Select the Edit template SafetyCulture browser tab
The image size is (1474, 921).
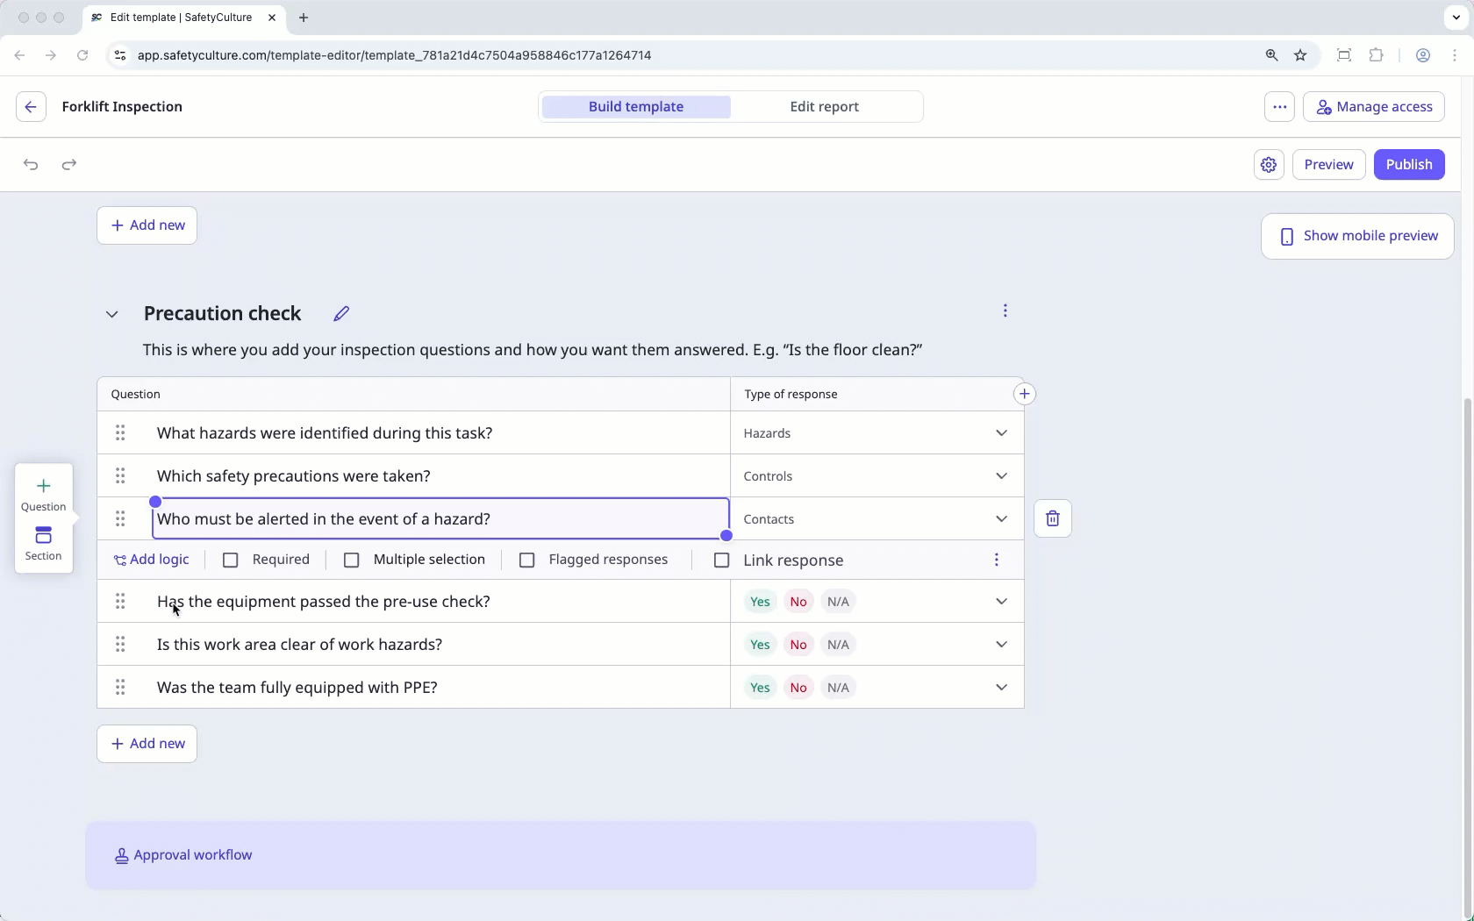click(182, 18)
